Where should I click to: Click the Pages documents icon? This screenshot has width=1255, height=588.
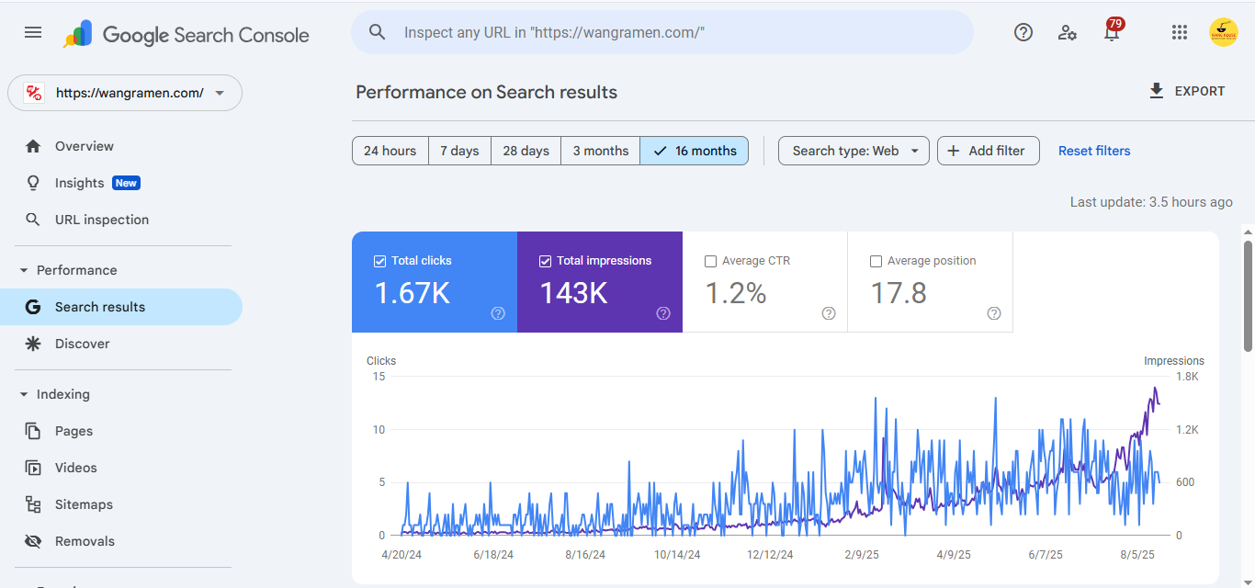(33, 431)
